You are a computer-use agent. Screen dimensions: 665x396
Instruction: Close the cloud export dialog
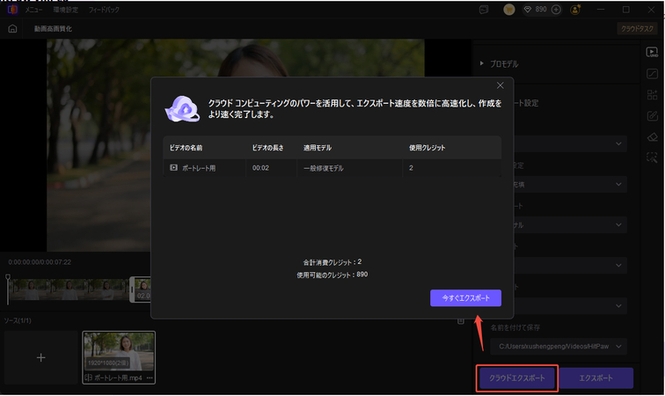point(500,85)
